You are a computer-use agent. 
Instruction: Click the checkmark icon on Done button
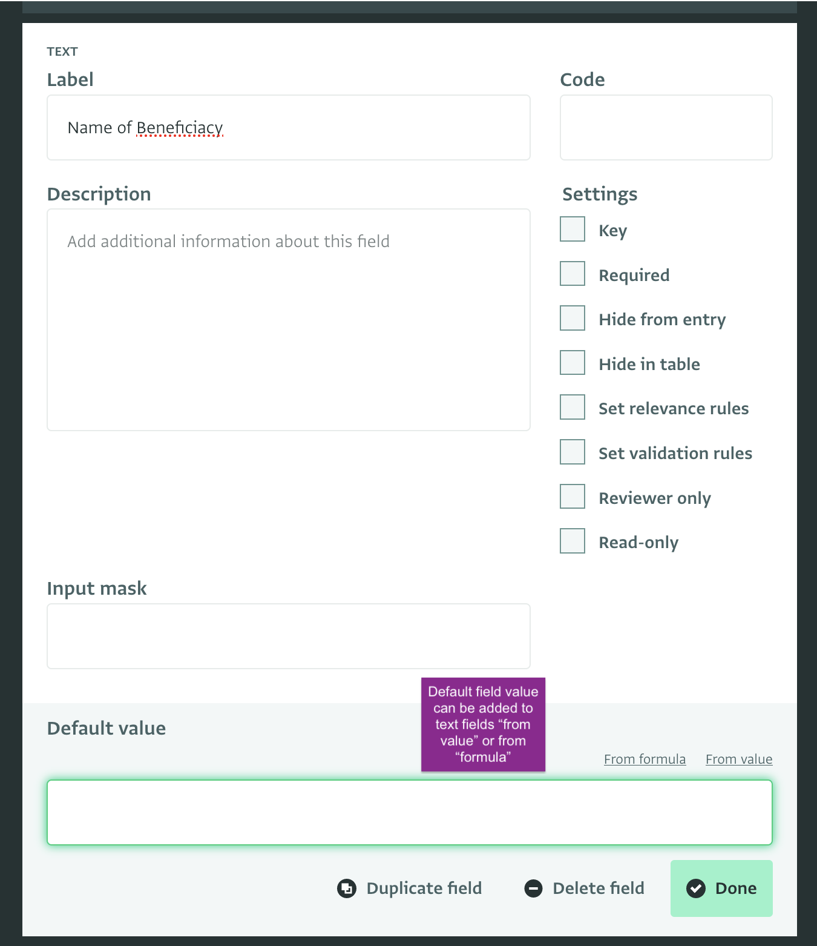coord(696,888)
